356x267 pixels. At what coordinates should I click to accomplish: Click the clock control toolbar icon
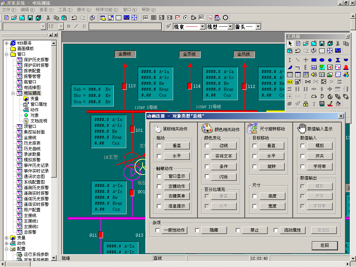click(225, 17)
